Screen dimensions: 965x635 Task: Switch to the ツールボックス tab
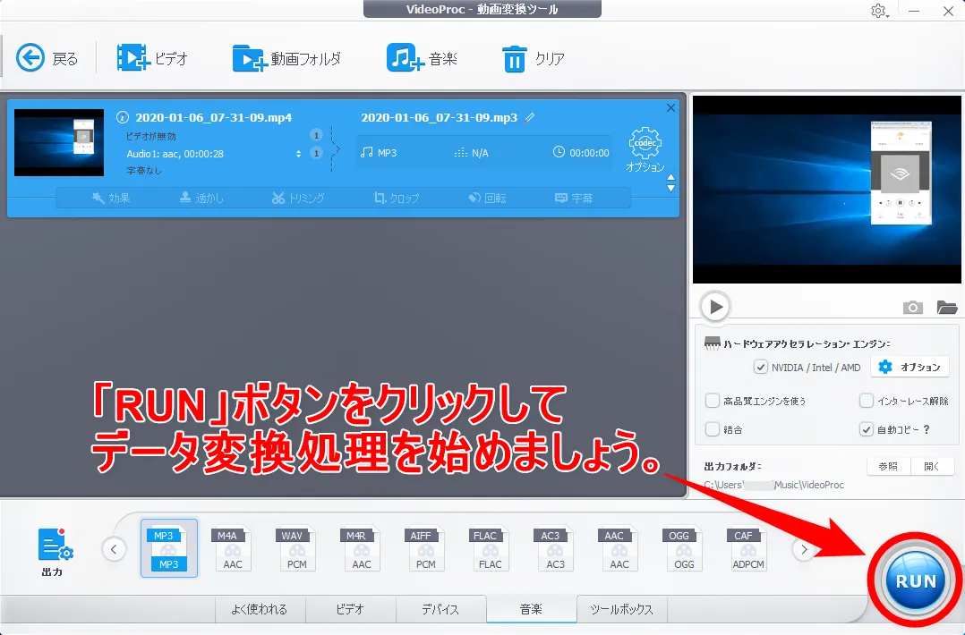pyautogui.click(x=621, y=609)
